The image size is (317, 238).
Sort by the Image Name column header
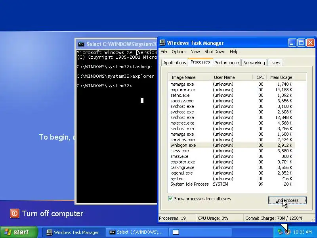point(189,77)
